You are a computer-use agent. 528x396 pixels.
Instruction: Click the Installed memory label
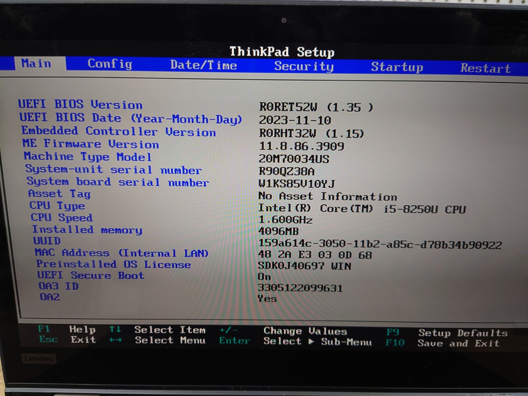[87, 230]
